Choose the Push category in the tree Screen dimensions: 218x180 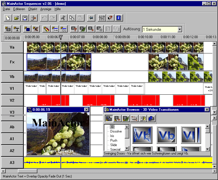[114, 140]
